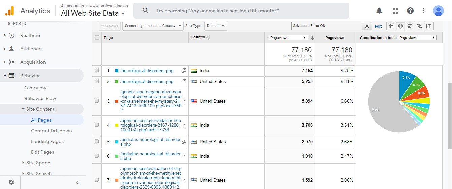This screenshot has width=452, height=189.
Task: Switch to the data table view icon
Action: pyautogui.click(x=391, y=26)
